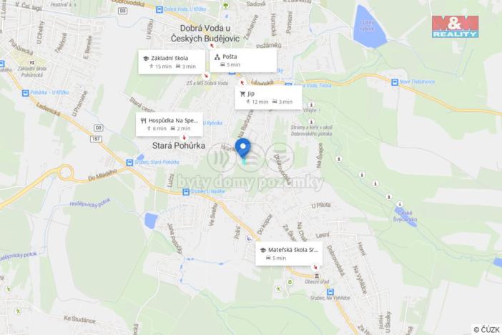Open the Hospůdka Na Spe... restaurant card
The image size is (502, 335).
169,125
